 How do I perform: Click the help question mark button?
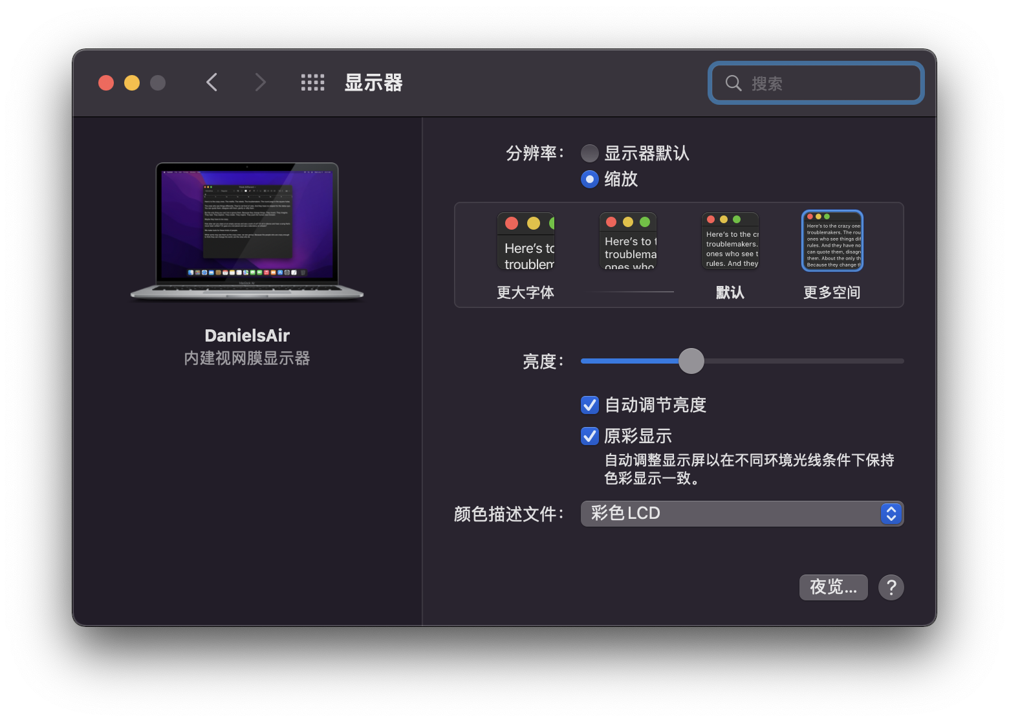coord(891,587)
